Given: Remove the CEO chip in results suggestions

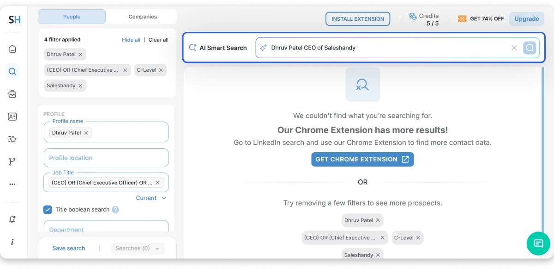Looking at the screenshot, I should 382,238.
